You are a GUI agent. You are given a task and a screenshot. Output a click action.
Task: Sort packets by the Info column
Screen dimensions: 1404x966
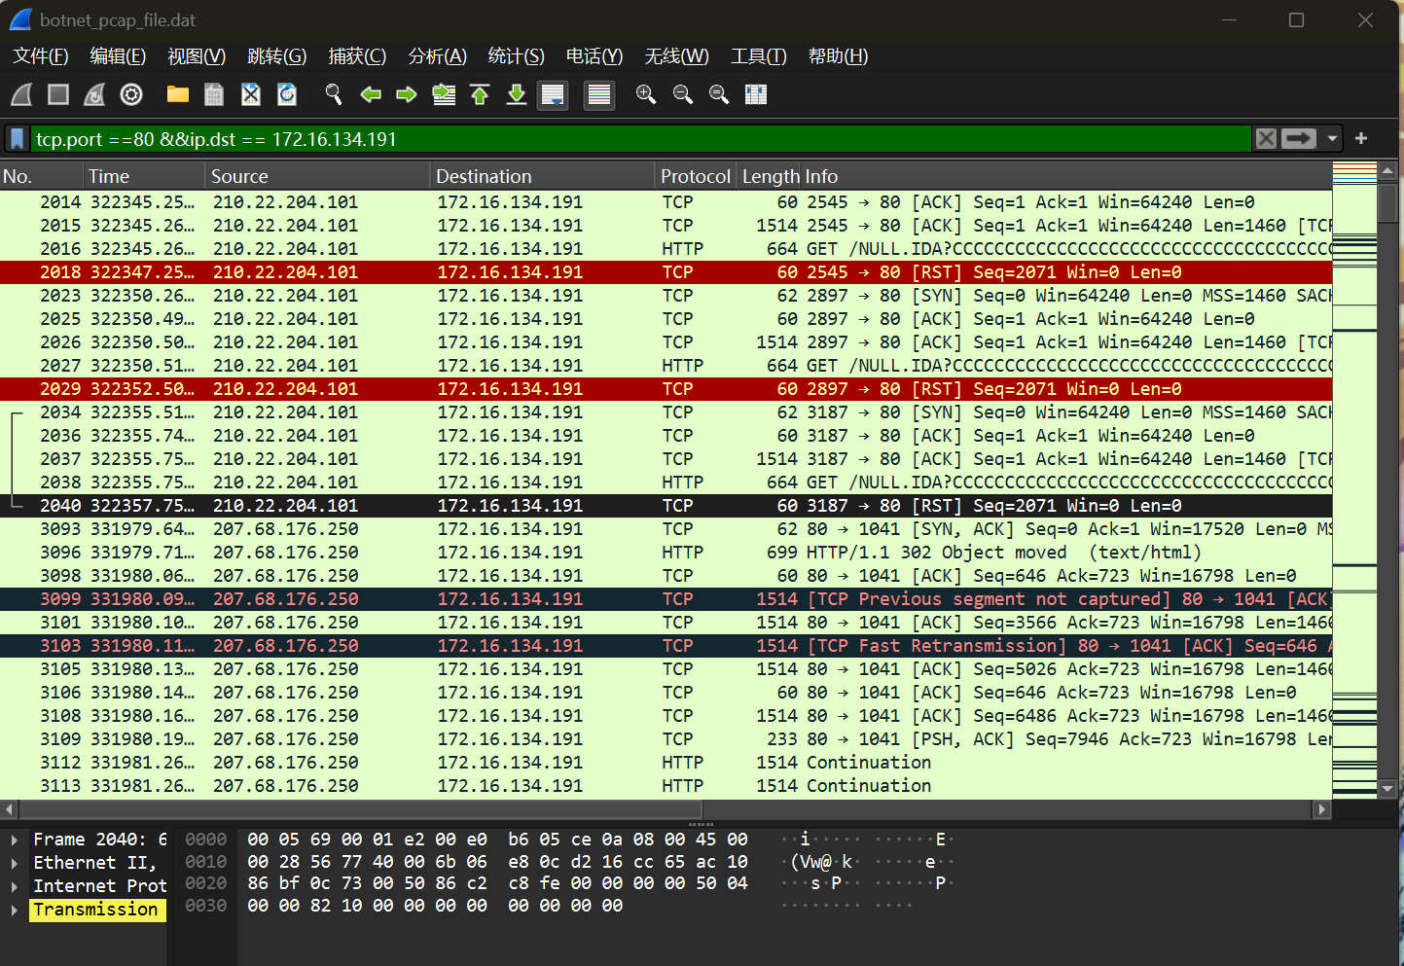pos(1066,176)
